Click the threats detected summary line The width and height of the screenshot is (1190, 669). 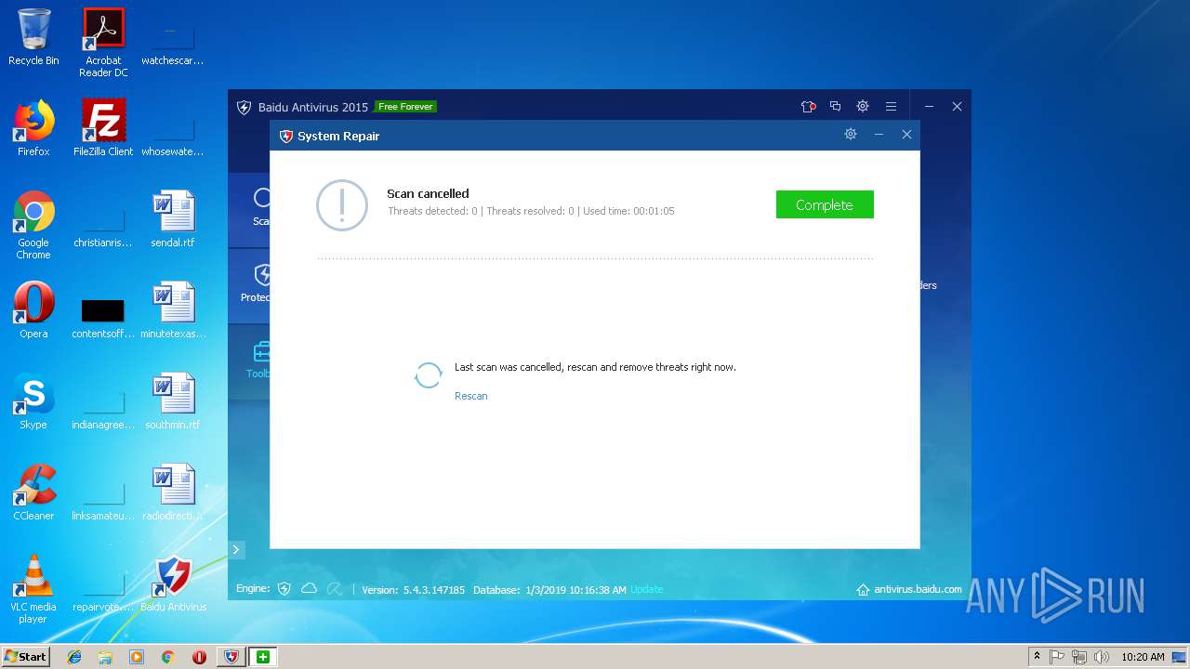[531, 211]
